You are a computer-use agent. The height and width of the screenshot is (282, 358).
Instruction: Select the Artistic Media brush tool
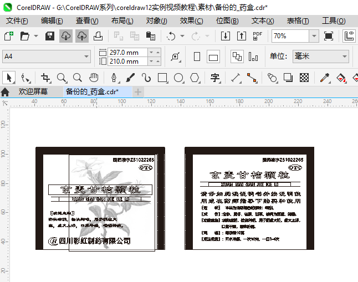tap(130, 78)
